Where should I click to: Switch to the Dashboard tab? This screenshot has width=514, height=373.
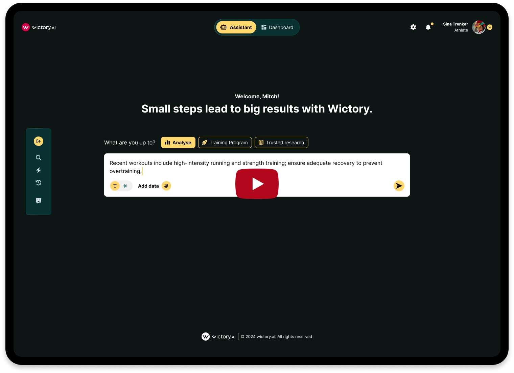pos(277,27)
